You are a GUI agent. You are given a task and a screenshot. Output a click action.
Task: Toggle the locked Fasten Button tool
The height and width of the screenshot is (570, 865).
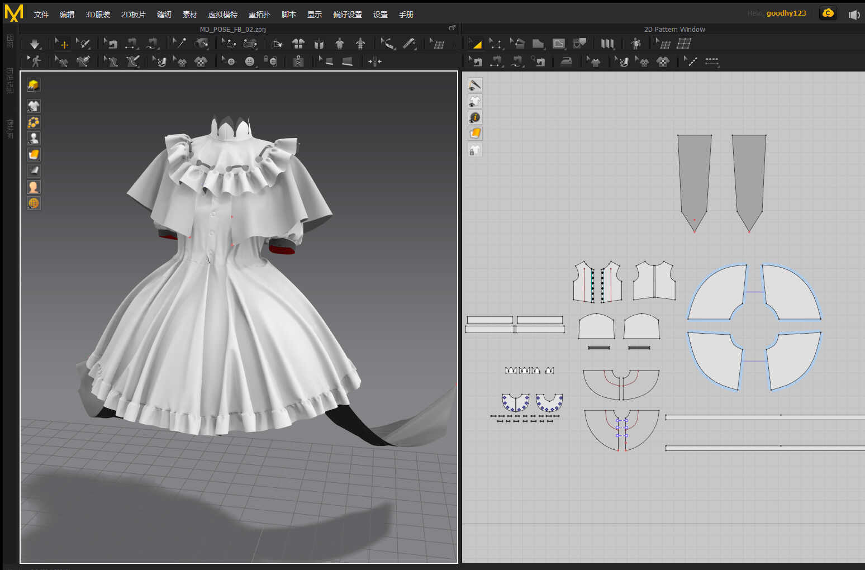coord(270,61)
